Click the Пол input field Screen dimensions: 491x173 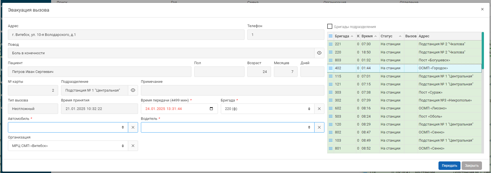pos(219,72)
